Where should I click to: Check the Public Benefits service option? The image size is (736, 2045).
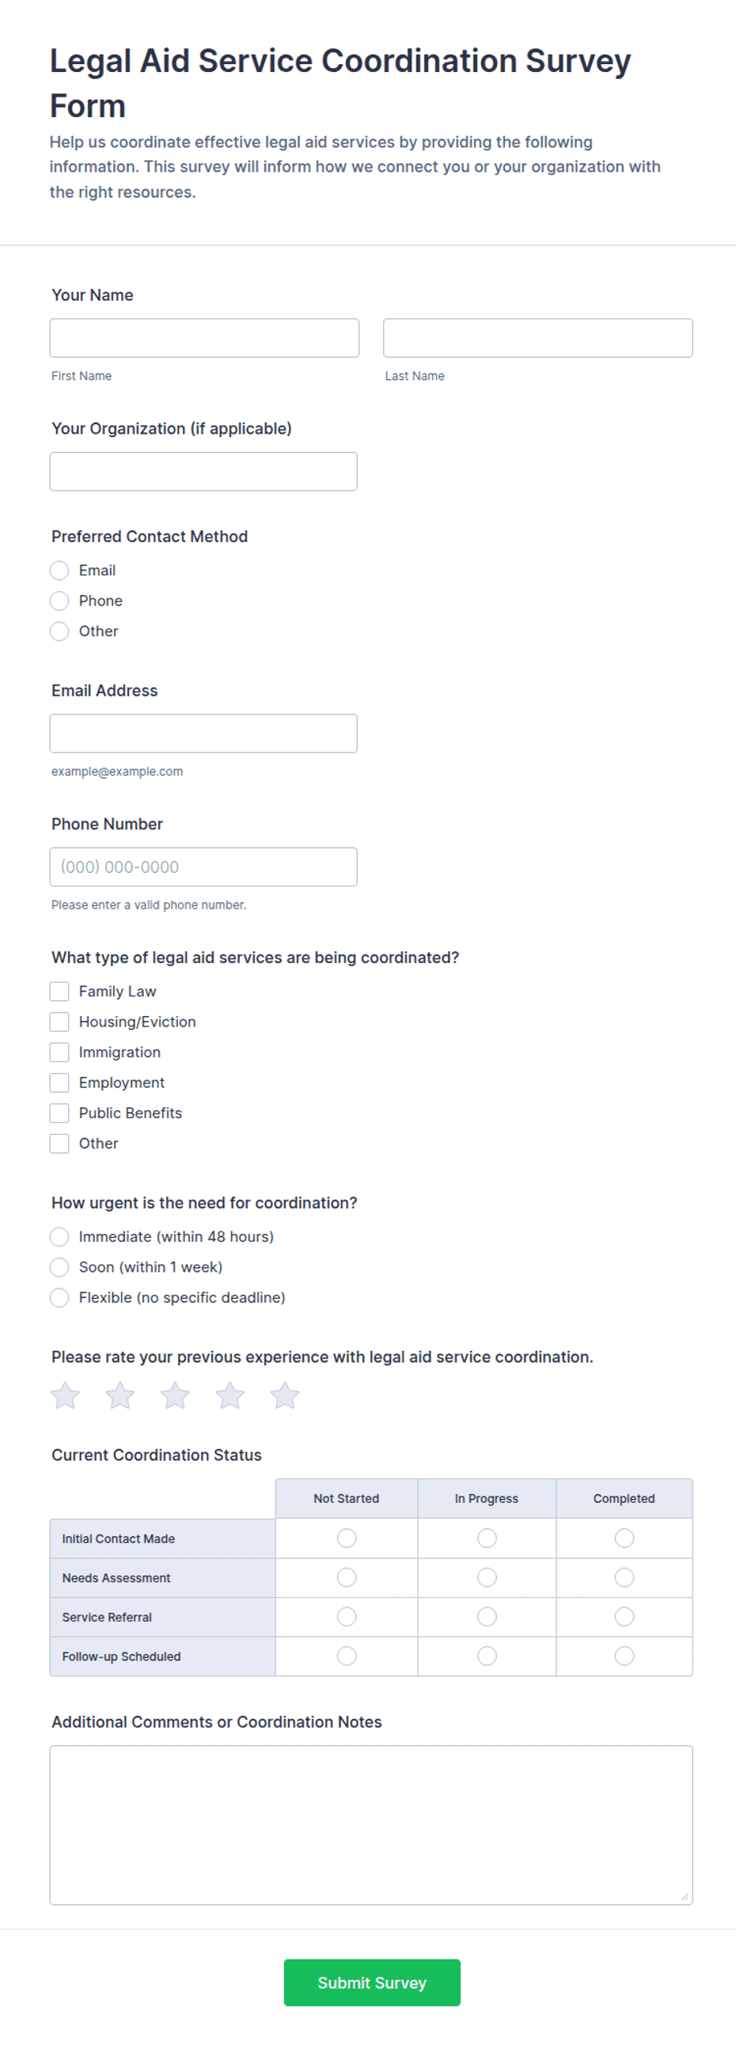[59, 1113]
